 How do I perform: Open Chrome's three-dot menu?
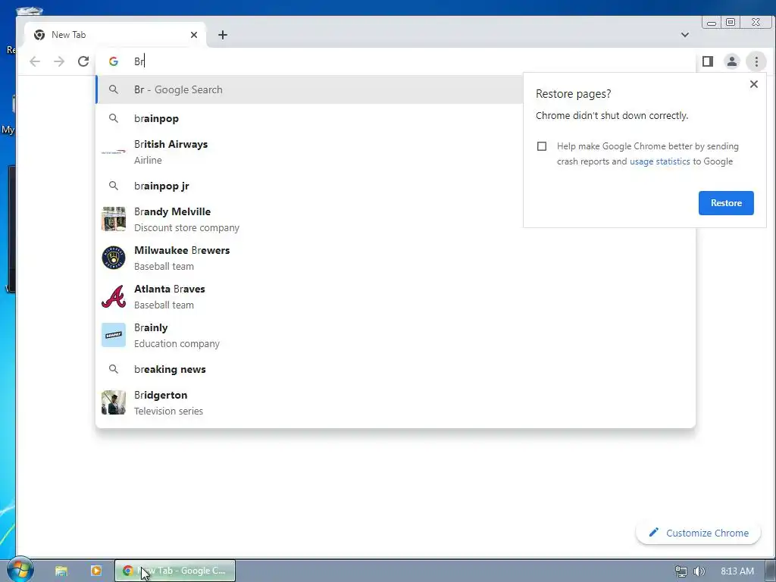(756, 61)
